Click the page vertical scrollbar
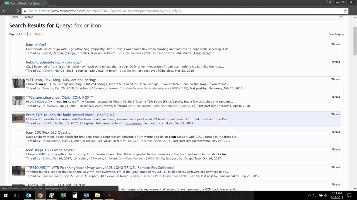This screenshot has height=200, width=357. [355, 41]
